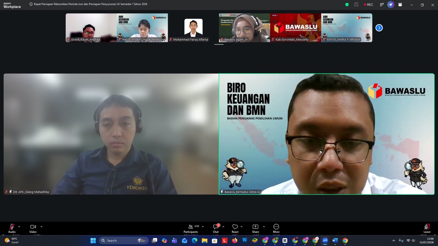Open Outlook from the taskbar
Viewport: 438px width, 246px height.
pos(185,241)
